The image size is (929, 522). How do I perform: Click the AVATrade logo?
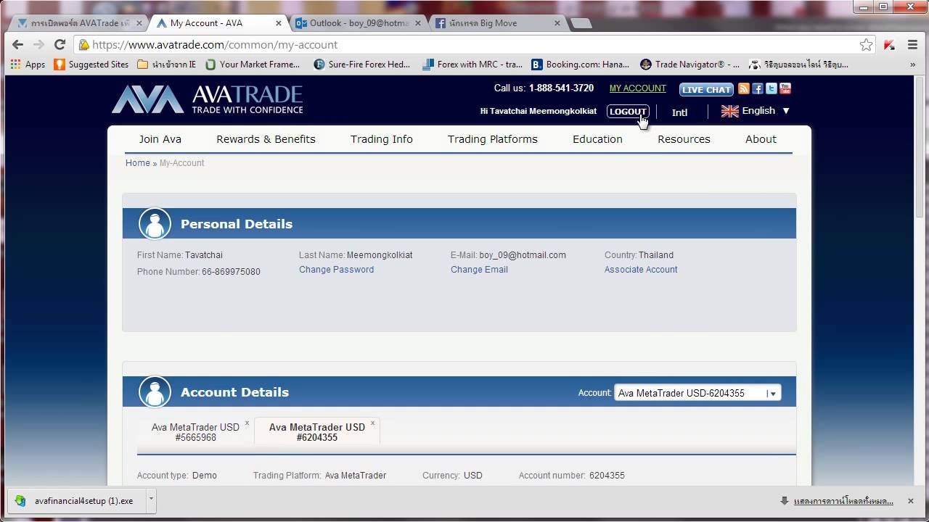click(207, 99)
